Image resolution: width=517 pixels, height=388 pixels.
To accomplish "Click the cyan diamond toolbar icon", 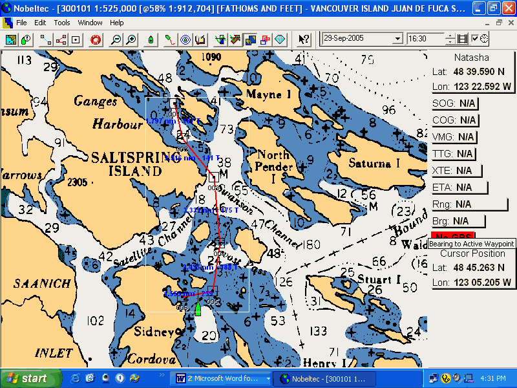I will point(280,39).
